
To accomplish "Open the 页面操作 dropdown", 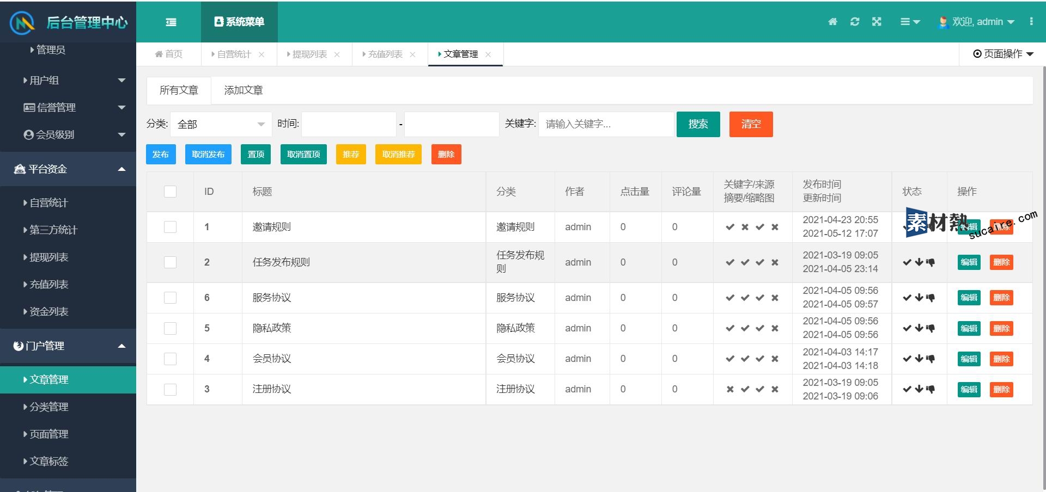I will [1003, 54].
